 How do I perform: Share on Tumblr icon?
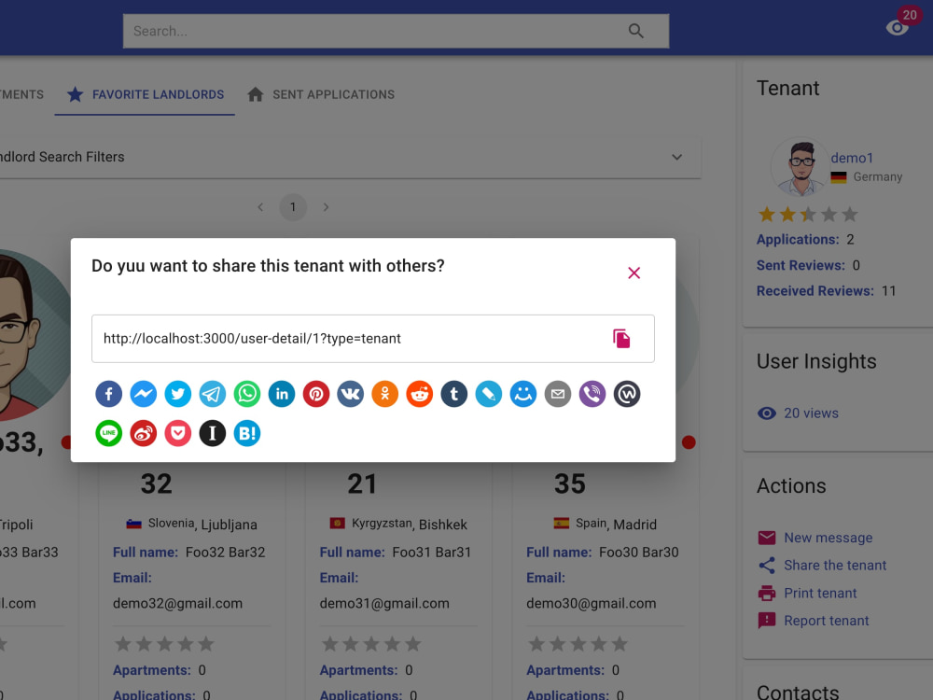coord(454,394)
